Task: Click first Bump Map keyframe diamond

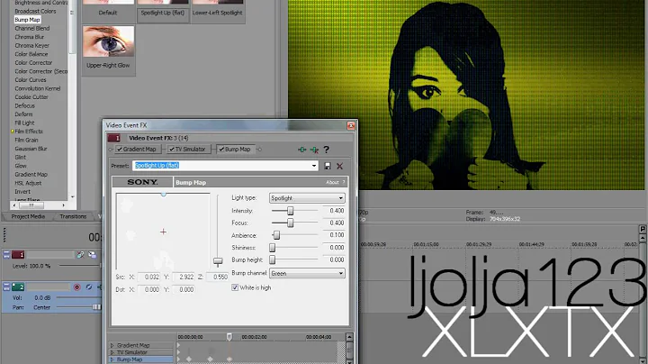Action: [x=189, y=359]
